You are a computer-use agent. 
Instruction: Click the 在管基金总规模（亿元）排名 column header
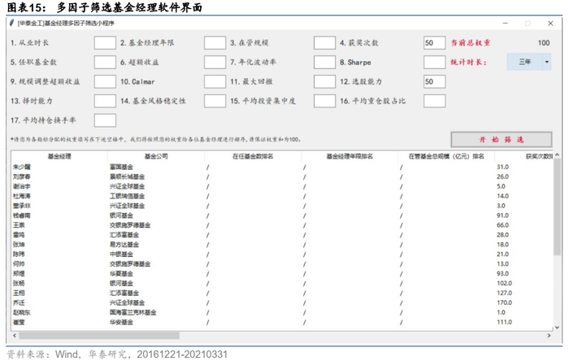[446, 156]
